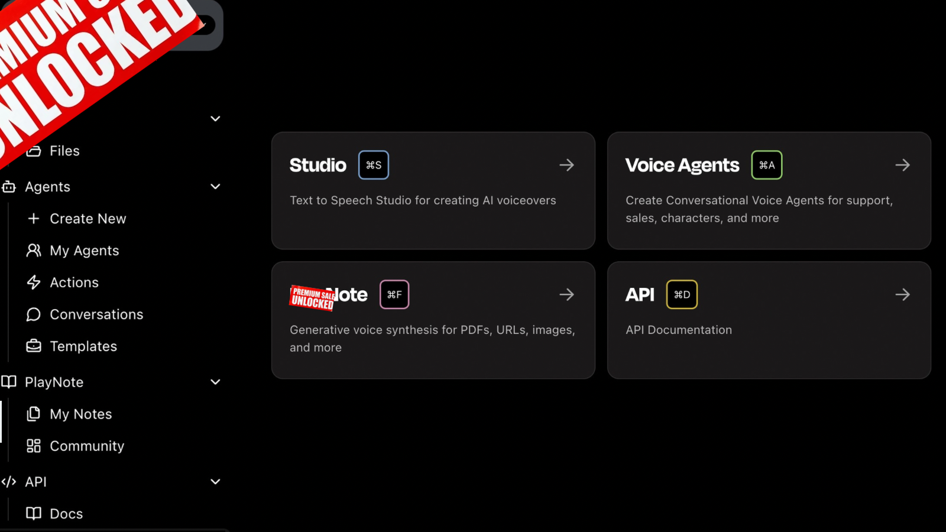The width and height of the screenshot is (946, 532).
Task: Click the My Agents people icon
Action: pyautogui.click(x=34, y=251)
